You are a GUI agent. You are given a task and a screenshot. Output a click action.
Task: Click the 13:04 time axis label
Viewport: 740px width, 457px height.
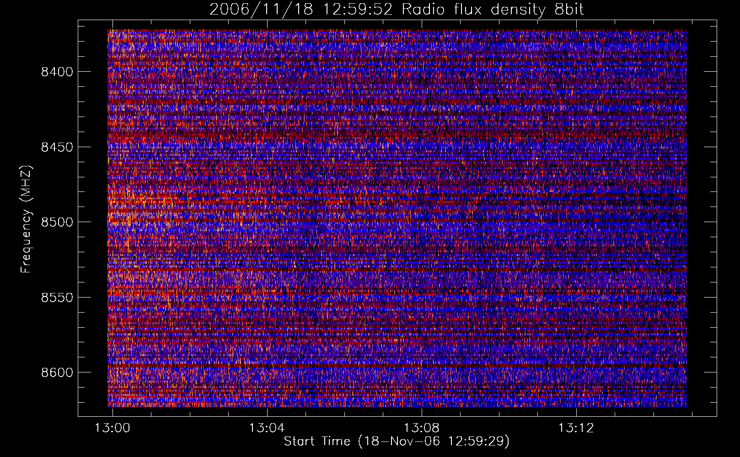267,428
